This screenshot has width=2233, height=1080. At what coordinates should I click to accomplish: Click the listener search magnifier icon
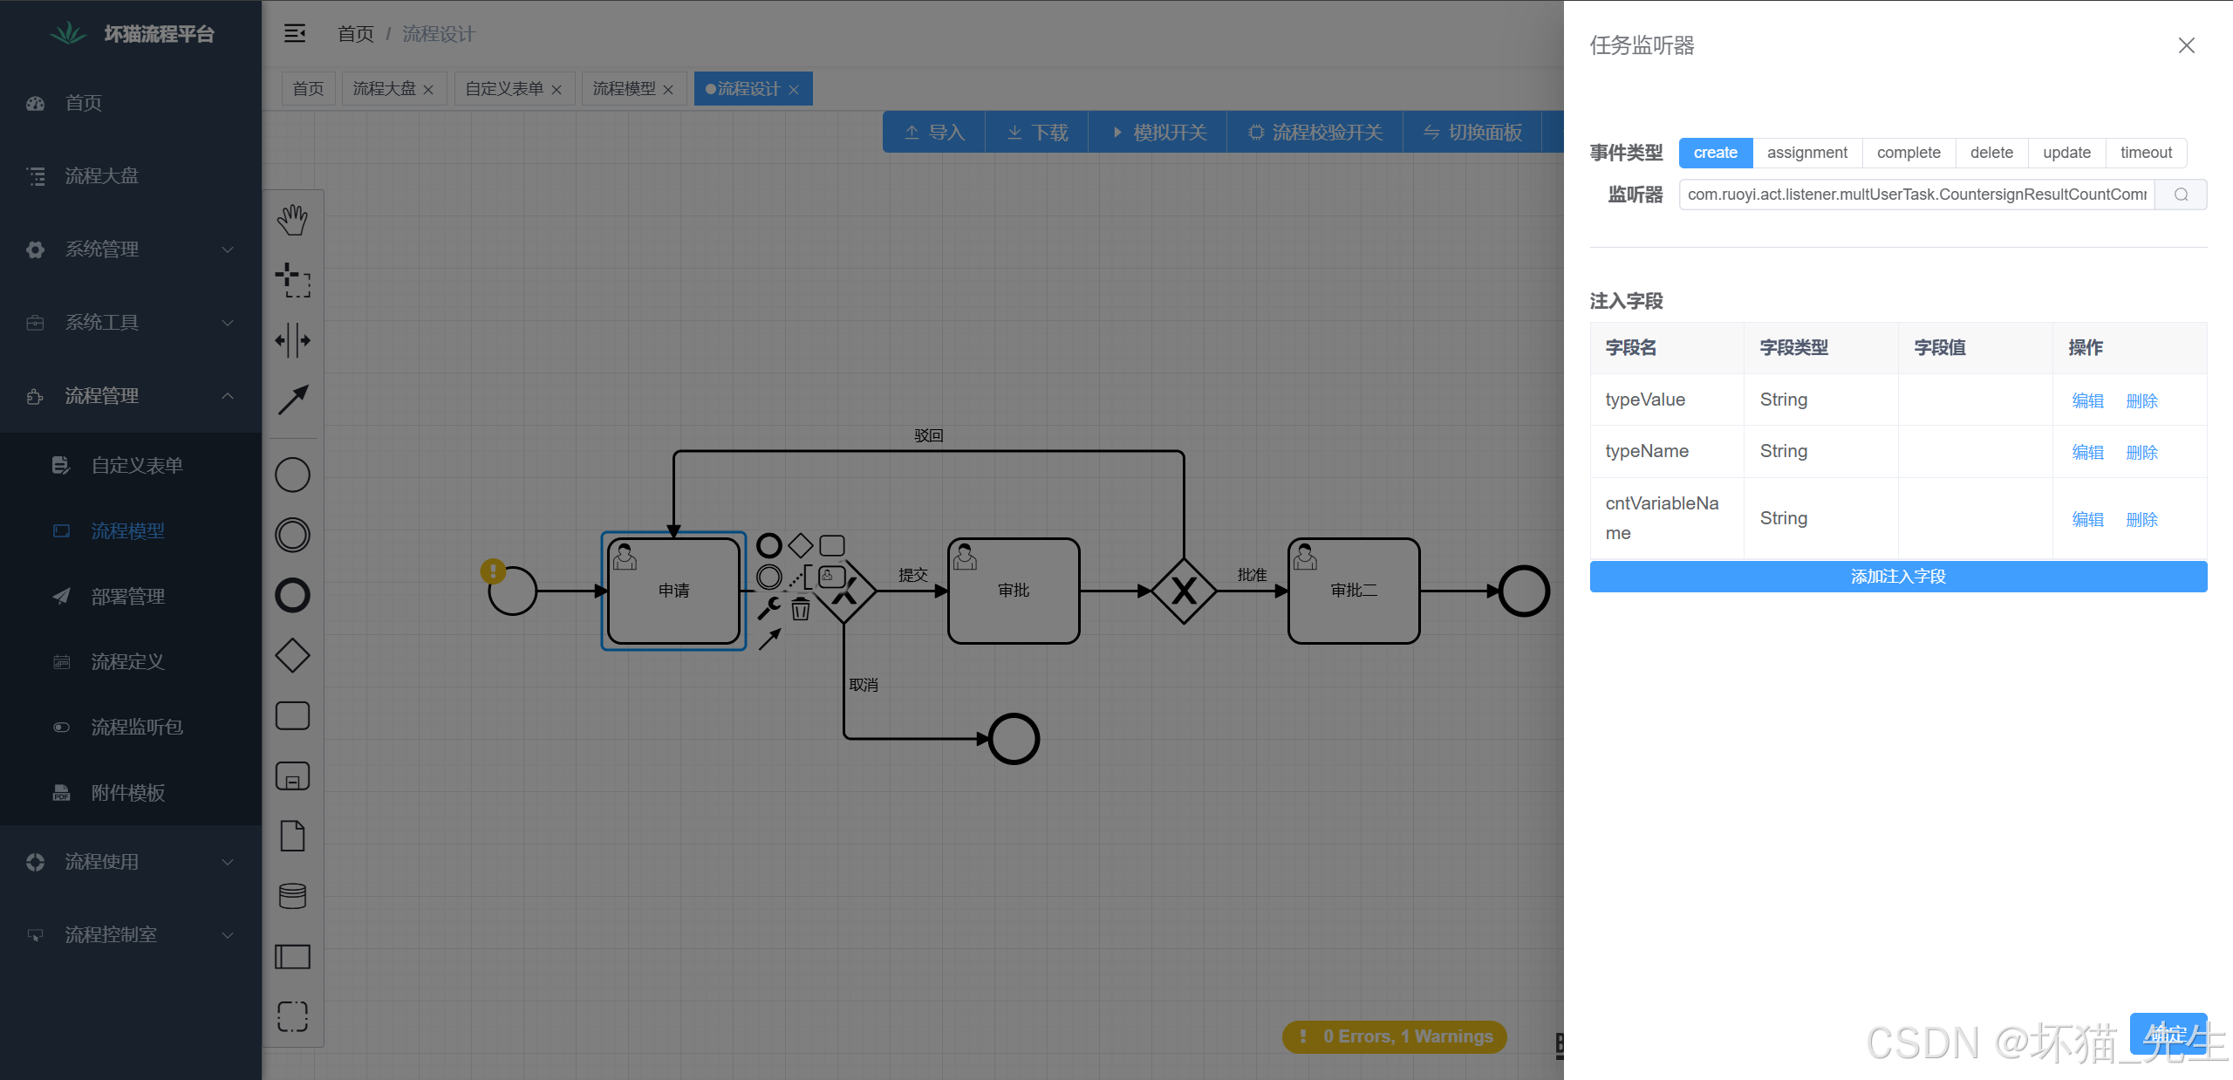(2181, 195)
